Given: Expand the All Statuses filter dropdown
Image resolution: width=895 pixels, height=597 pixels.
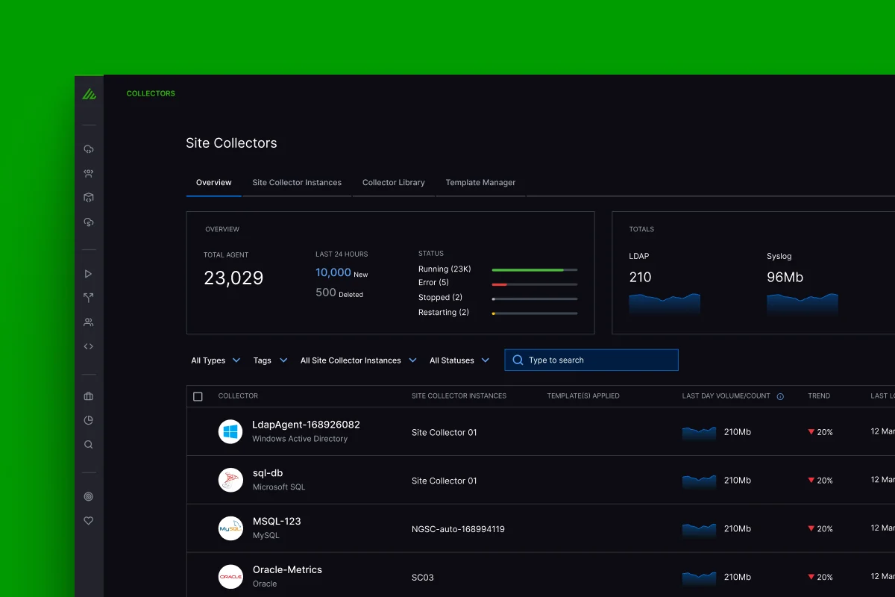Looking at the screenshot, I should coord(459,360).
